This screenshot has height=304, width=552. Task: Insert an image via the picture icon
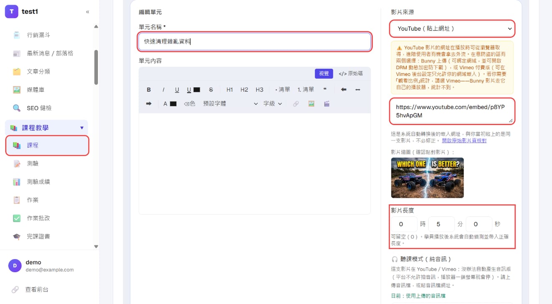point(311,103)
